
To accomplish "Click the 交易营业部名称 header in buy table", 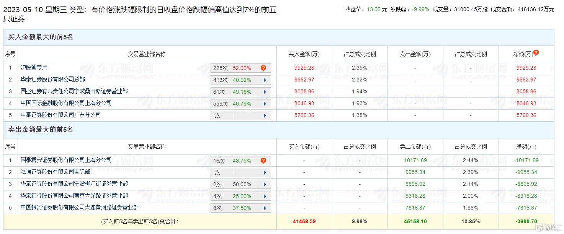I will click(x=147, y=54).
